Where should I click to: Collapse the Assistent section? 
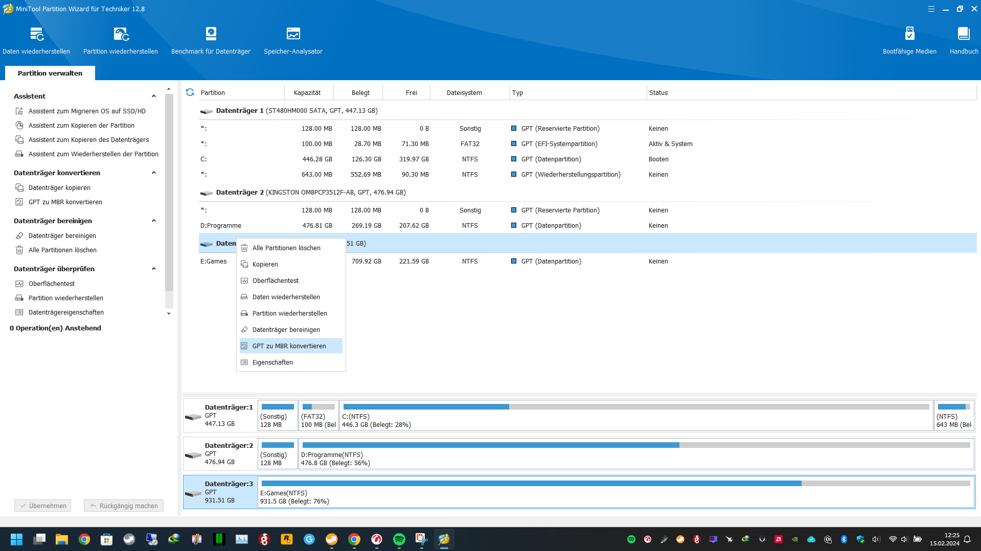pos(154,96)
